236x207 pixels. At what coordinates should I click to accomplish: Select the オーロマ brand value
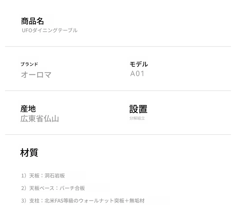pos(36,75)
